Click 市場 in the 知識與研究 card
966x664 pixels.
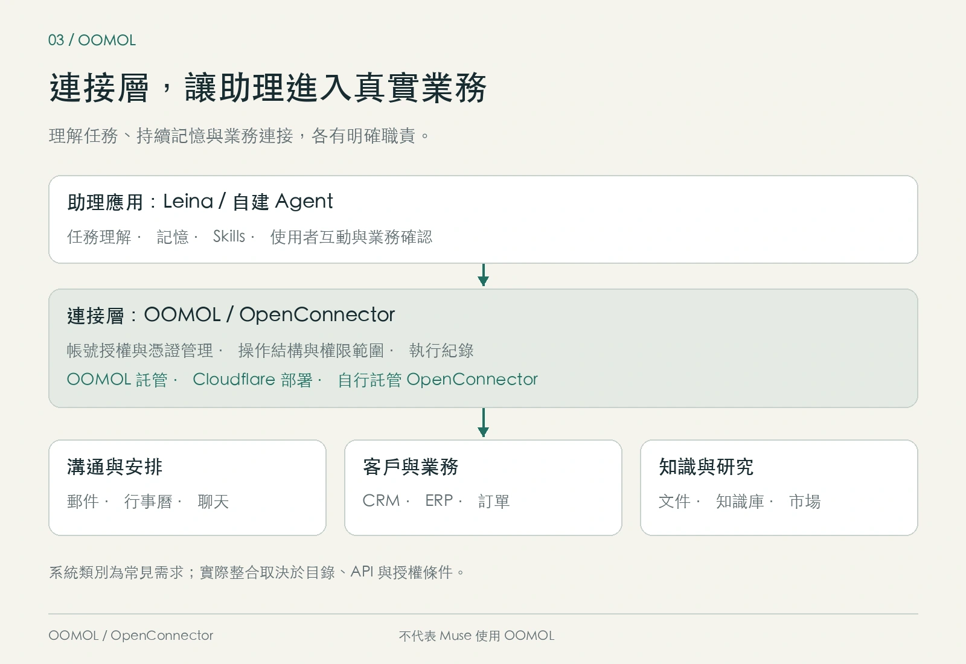805,501
